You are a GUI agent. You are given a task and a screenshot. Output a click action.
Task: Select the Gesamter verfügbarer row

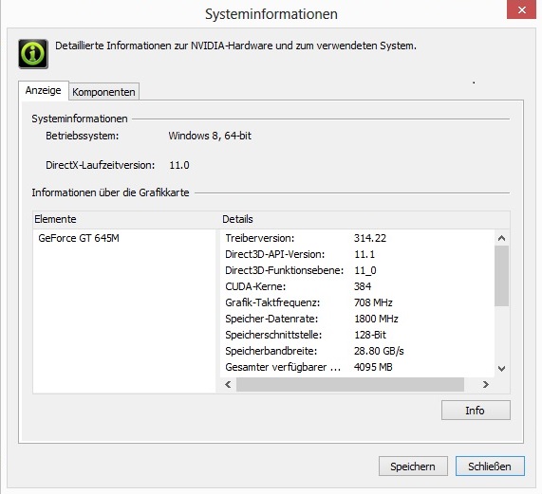click(357, 367)
